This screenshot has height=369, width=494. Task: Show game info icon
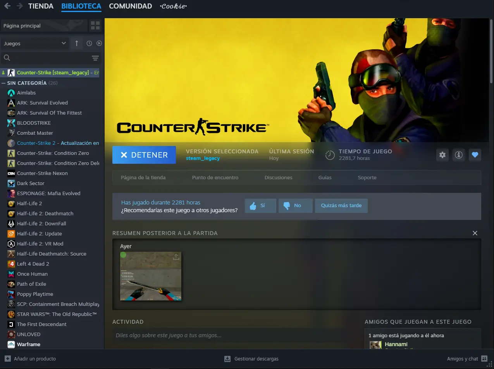459,155
